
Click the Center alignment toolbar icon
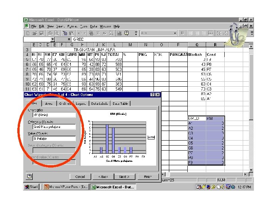[197, 33]
